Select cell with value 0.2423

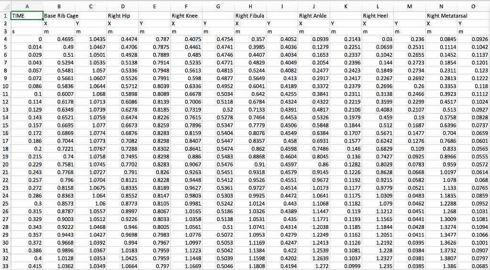click(x=345, y=71)
